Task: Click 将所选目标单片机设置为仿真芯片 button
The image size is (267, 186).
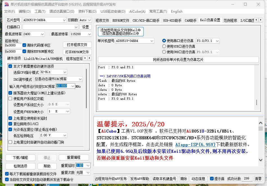Action: click(178, 60)
